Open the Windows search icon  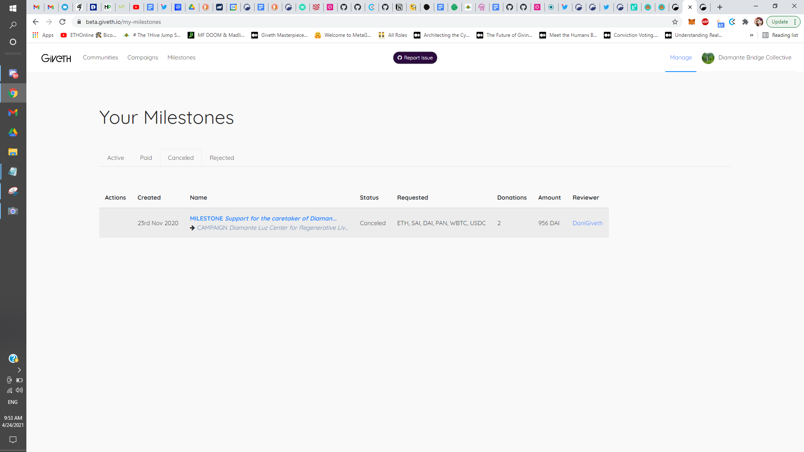click(x=13, y=25)
